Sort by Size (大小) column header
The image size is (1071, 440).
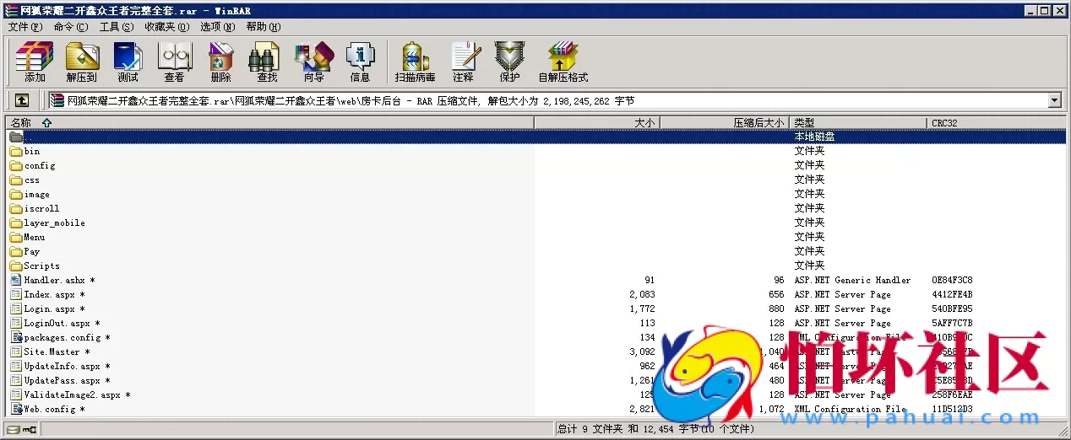596,123
